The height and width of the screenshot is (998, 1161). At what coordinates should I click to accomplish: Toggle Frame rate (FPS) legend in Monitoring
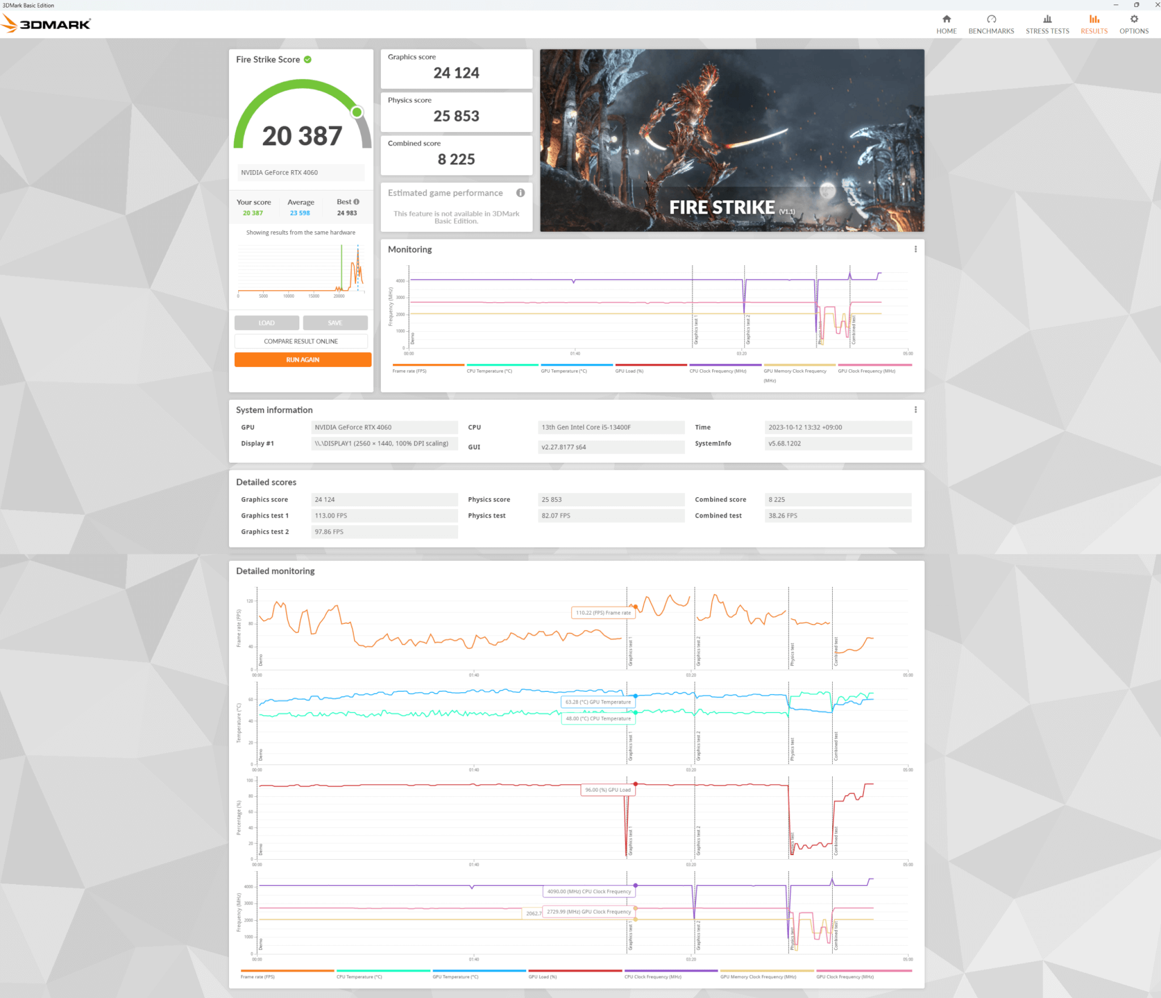click(x=428, y=369)
